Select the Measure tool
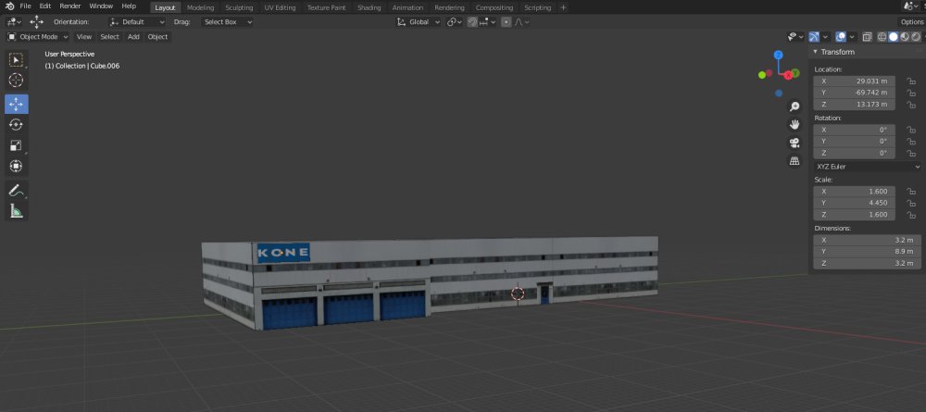 [x=17, y=211]
